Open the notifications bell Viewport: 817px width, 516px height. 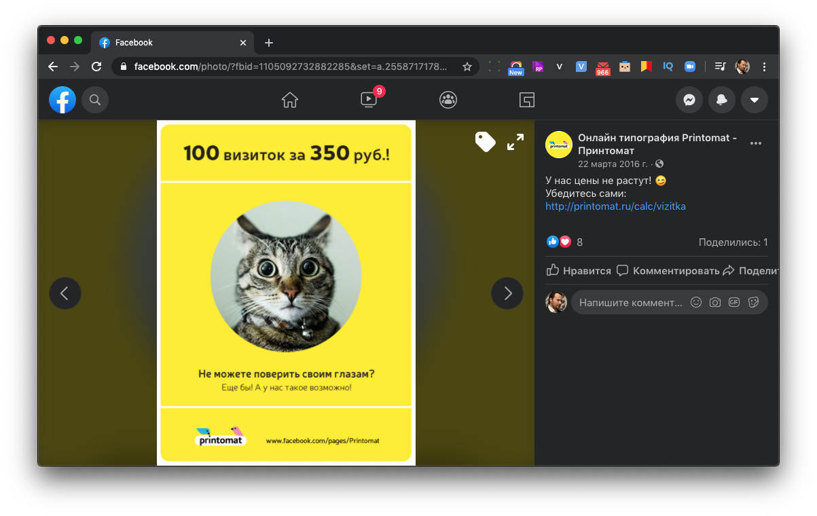(x=722, y=100)
